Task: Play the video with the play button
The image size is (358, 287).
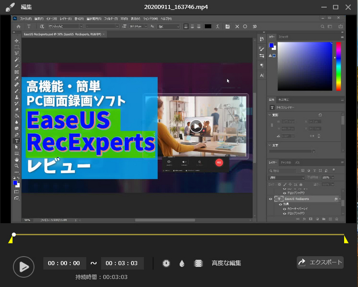Action: click(24, 267)
